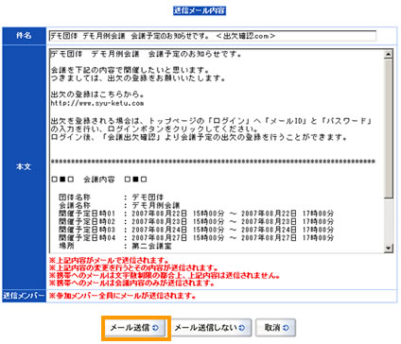Click the red note ※上記内容がメールで送信されます。

tap(109, 261)
